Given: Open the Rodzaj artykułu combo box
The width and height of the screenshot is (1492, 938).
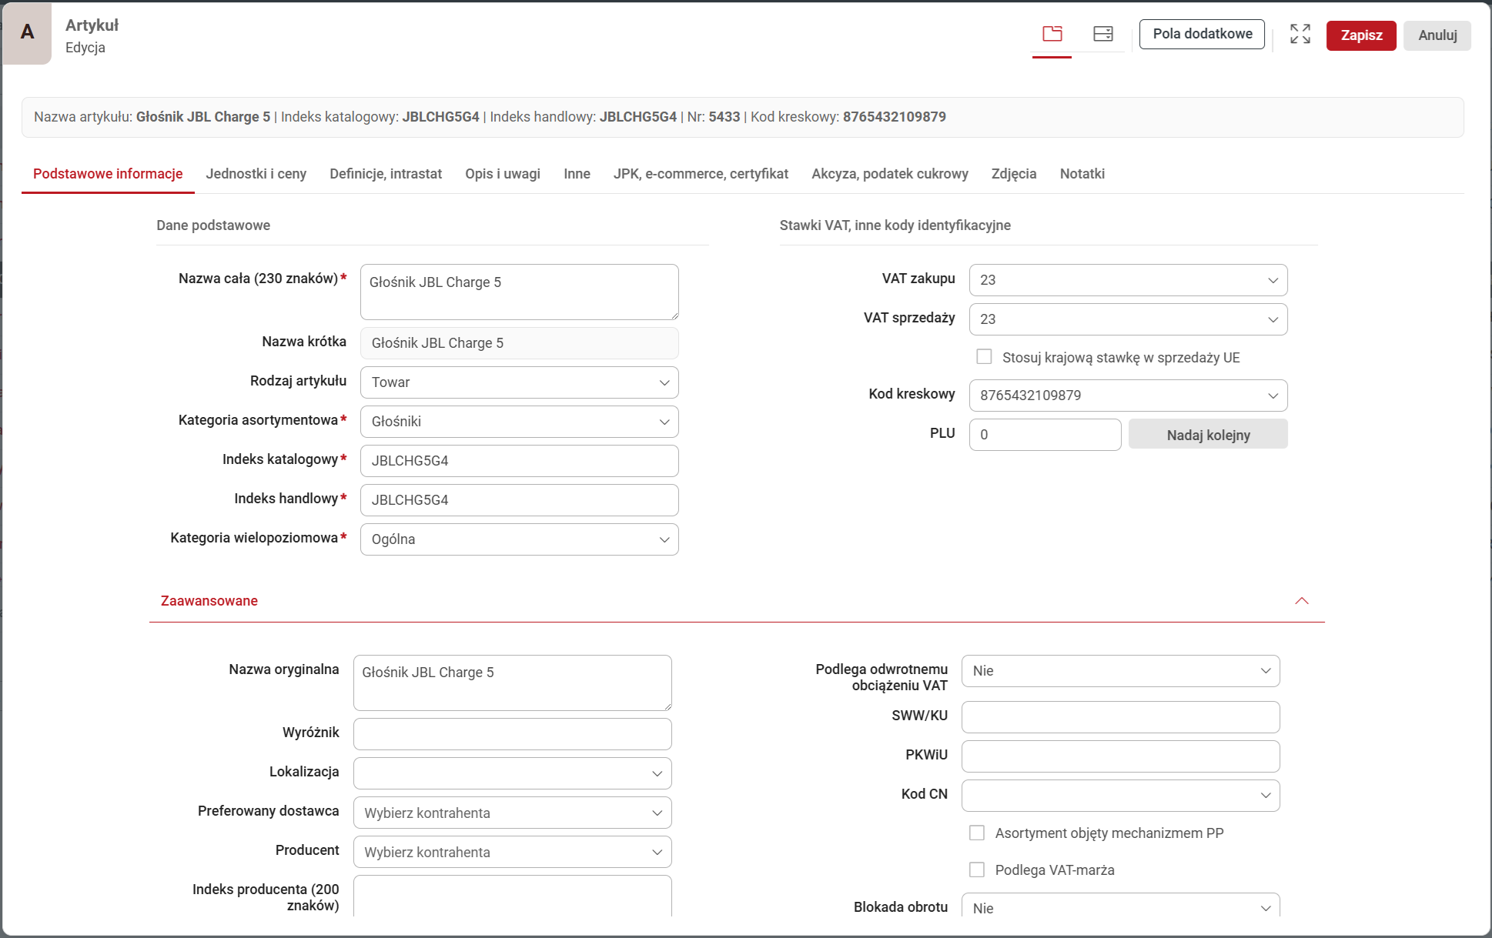Looking at the screenshot, I should click(519, 382).
